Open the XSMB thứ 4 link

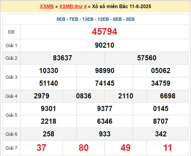click(73, 6)
